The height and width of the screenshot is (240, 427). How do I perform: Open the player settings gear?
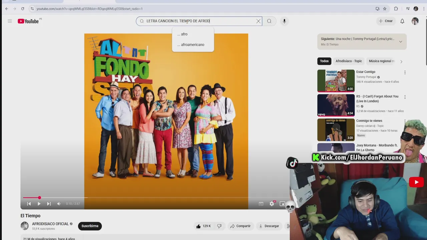click(x=272, y=204)
